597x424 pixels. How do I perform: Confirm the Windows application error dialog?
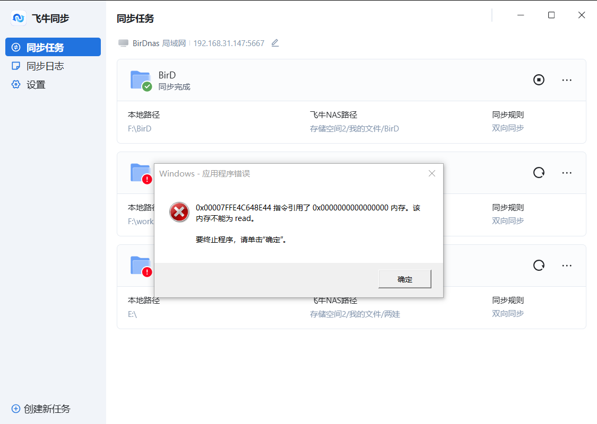[x=404, y=279]
